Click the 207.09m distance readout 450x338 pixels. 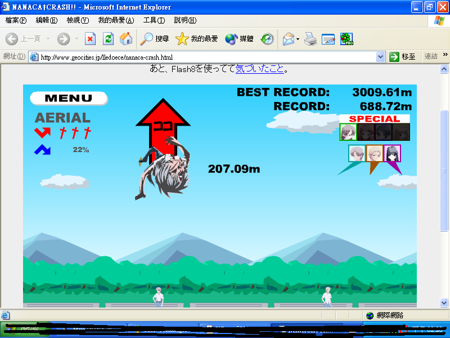[x=234, y=169]
